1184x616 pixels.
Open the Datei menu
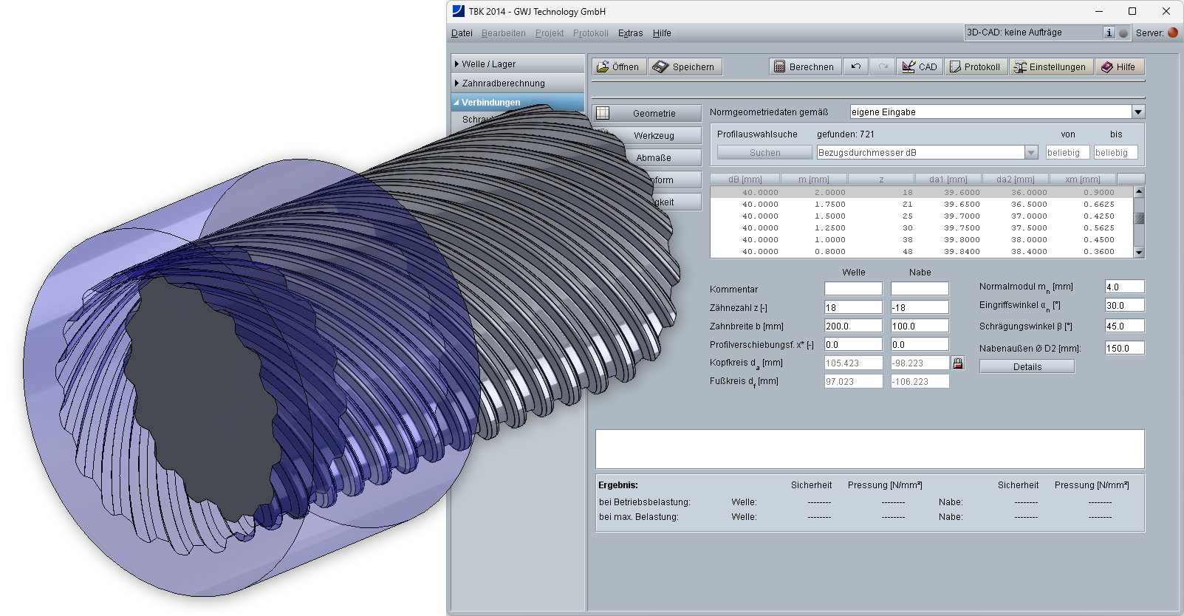point(462,33)
